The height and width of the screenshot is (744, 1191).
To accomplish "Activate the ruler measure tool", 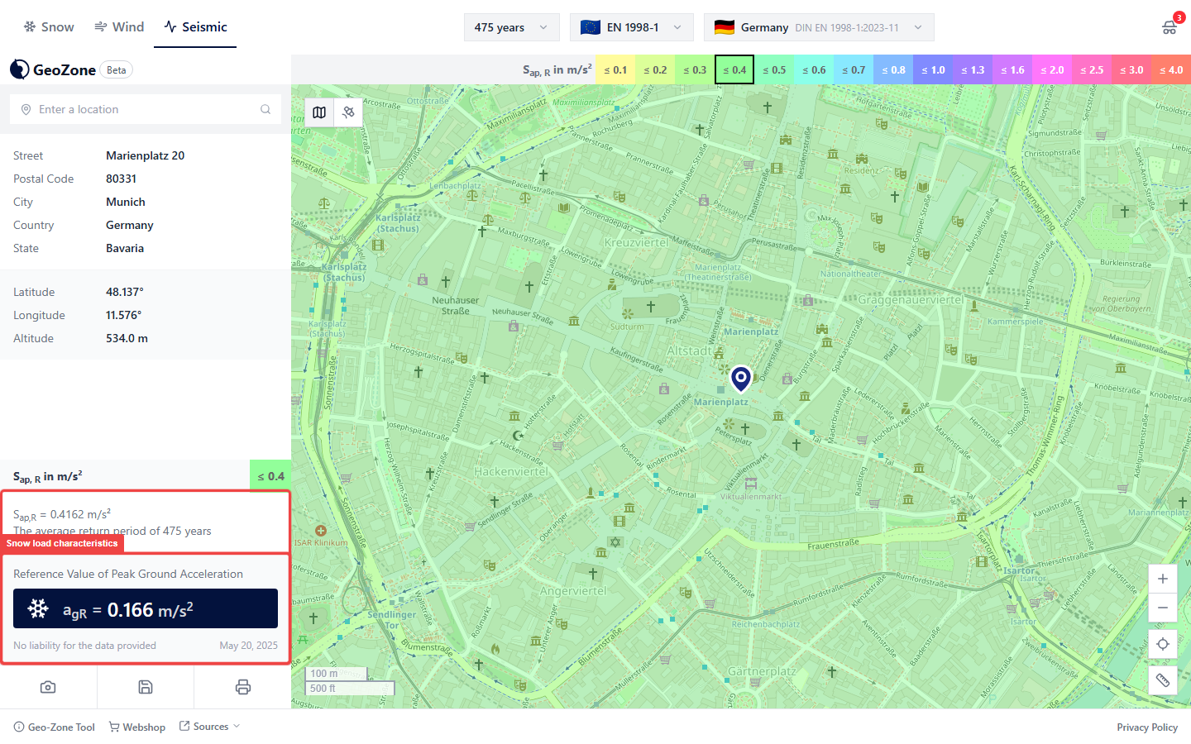I will (x=1162, y=680).
